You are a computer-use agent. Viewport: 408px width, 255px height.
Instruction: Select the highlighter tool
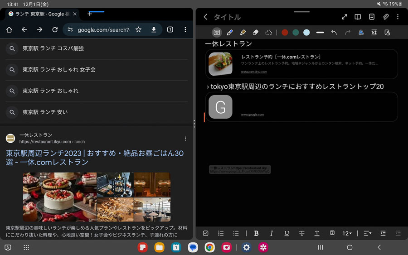(x=243, y=33)
